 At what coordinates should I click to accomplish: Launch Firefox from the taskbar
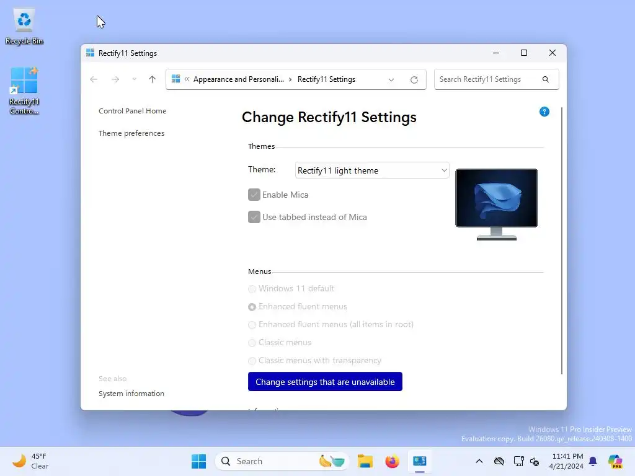(x=392, y=461)
